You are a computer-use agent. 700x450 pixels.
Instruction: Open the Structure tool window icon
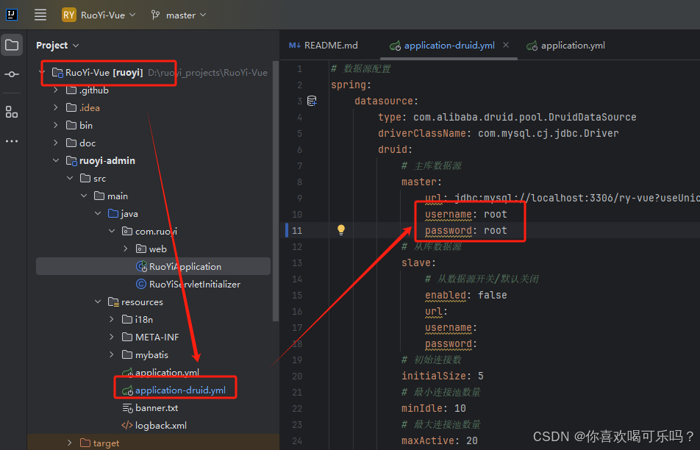[12, 112]
